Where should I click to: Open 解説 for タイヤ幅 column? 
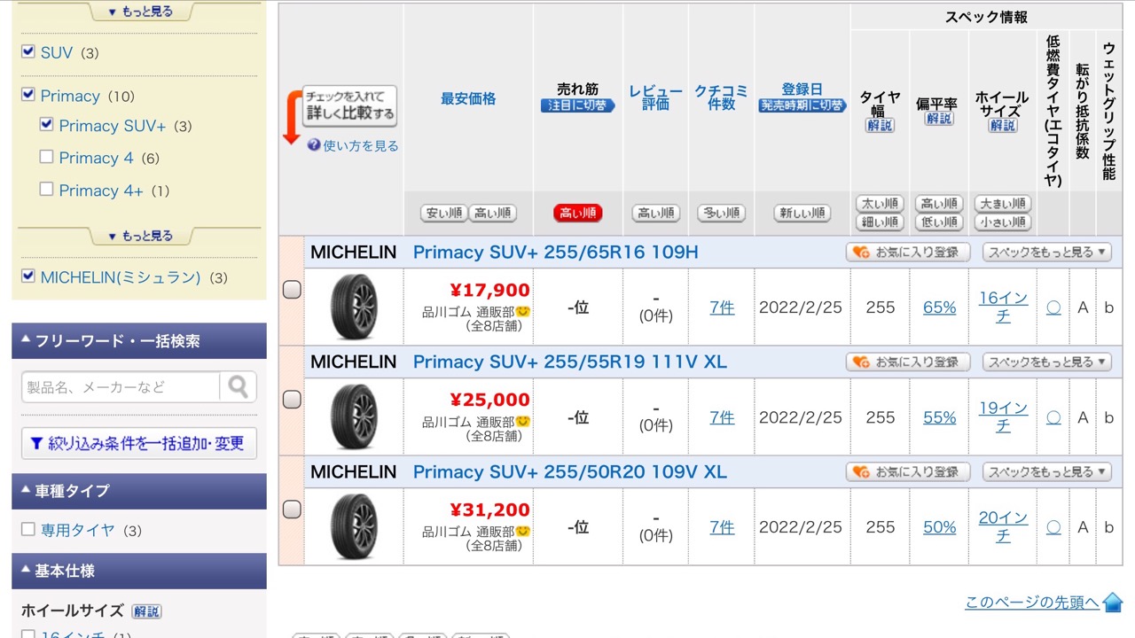click(880, 126)
